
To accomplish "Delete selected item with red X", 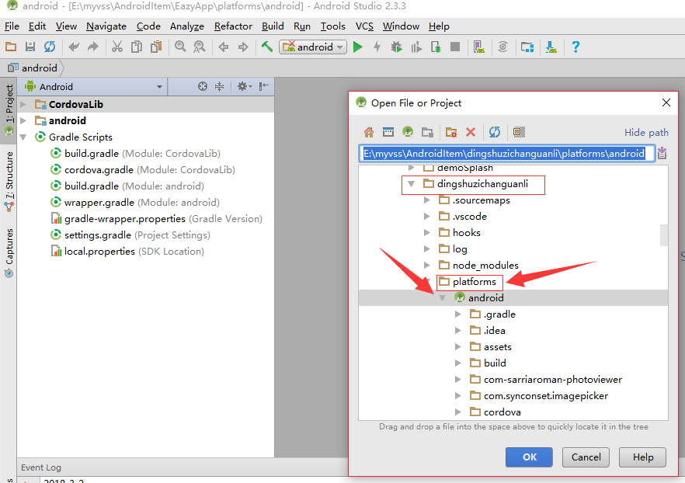I will [x=471, y=132].
